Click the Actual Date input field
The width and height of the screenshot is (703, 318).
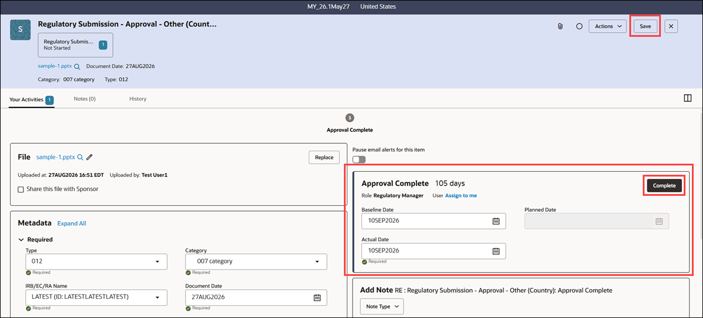click(433, 251)
